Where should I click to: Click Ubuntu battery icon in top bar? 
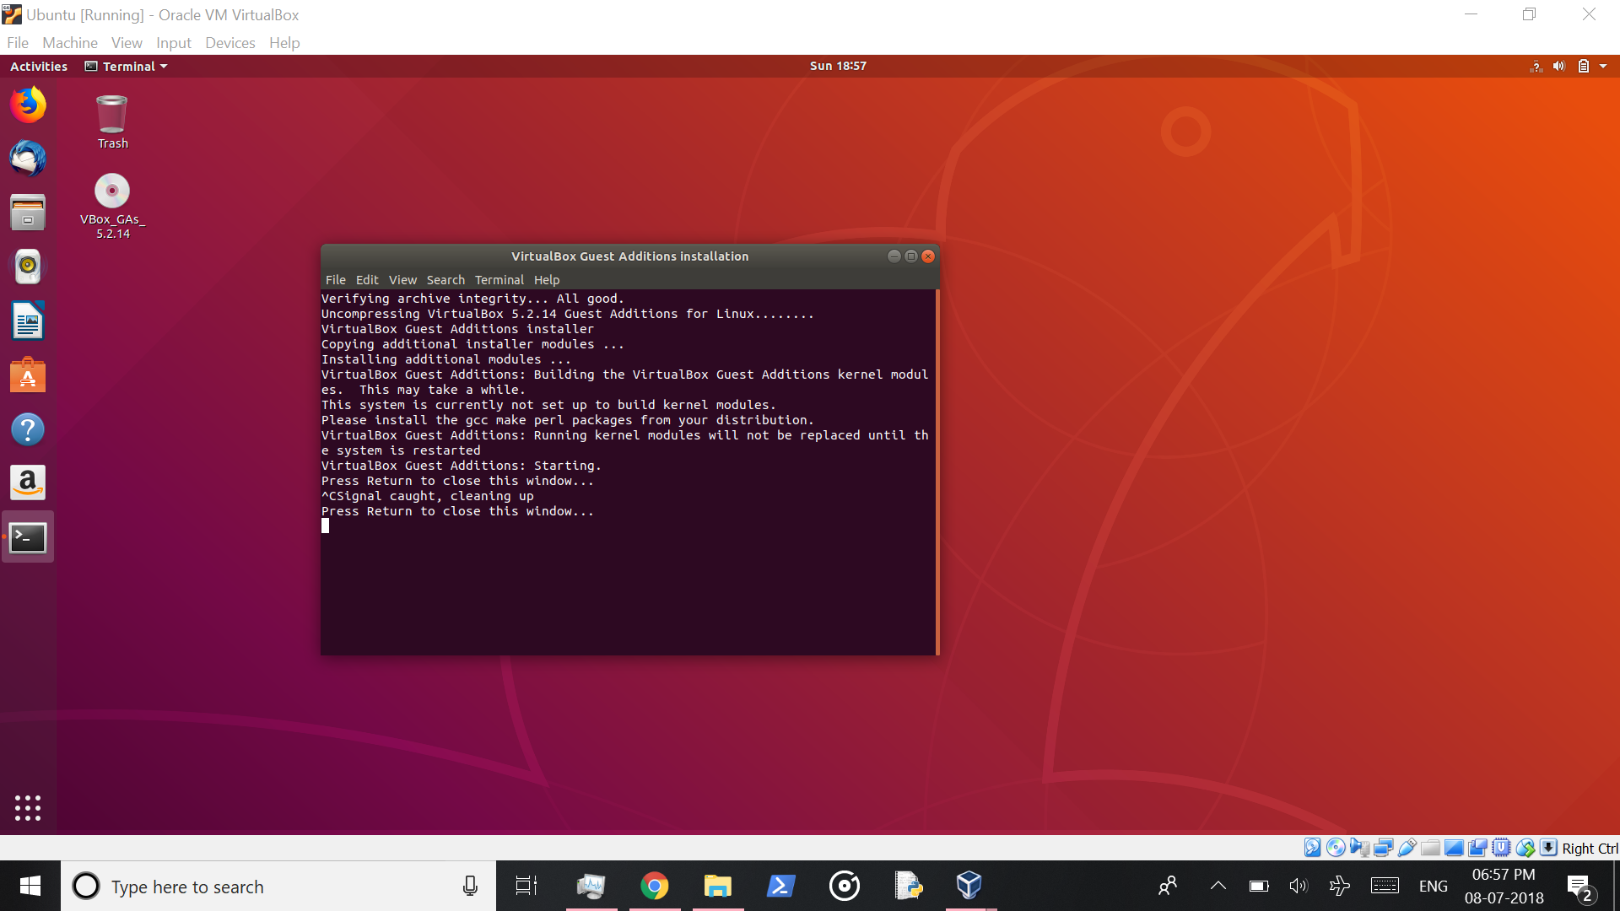click(1584, 66)
